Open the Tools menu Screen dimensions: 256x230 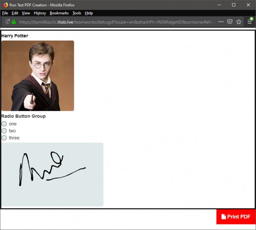(x=77, y=13)
